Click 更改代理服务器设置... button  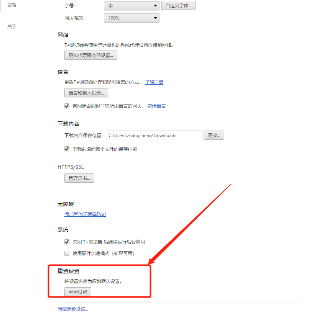(x=91, y=55)
